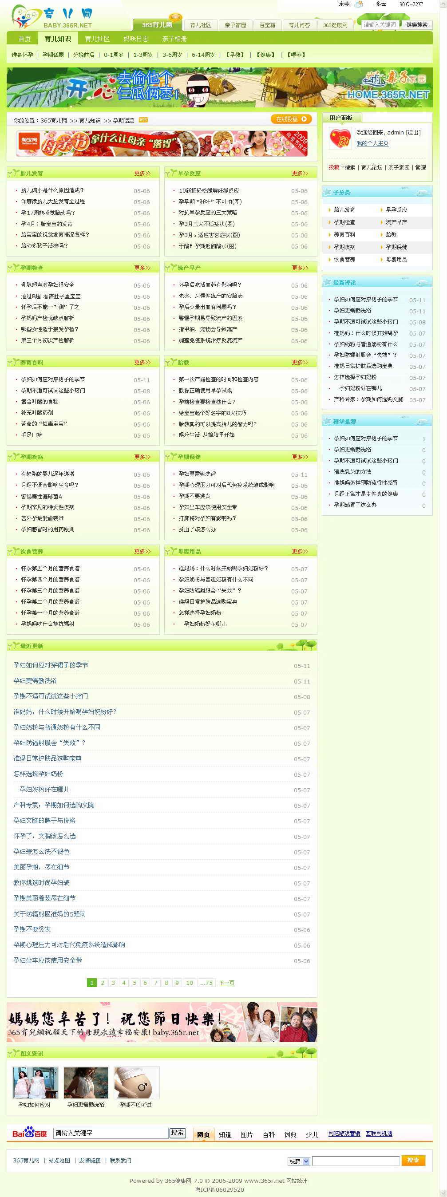The image size is (447, 1197).
Task: Click the 在线投稿 orange button
Action: (x=291, y=119)
